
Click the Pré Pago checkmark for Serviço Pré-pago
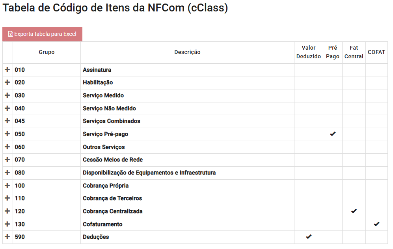pyautogui.click(x=333, y=134)
